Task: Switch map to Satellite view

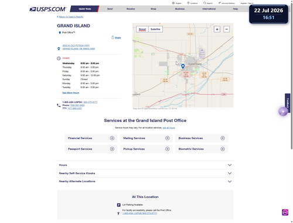Action: coord(155,29)
